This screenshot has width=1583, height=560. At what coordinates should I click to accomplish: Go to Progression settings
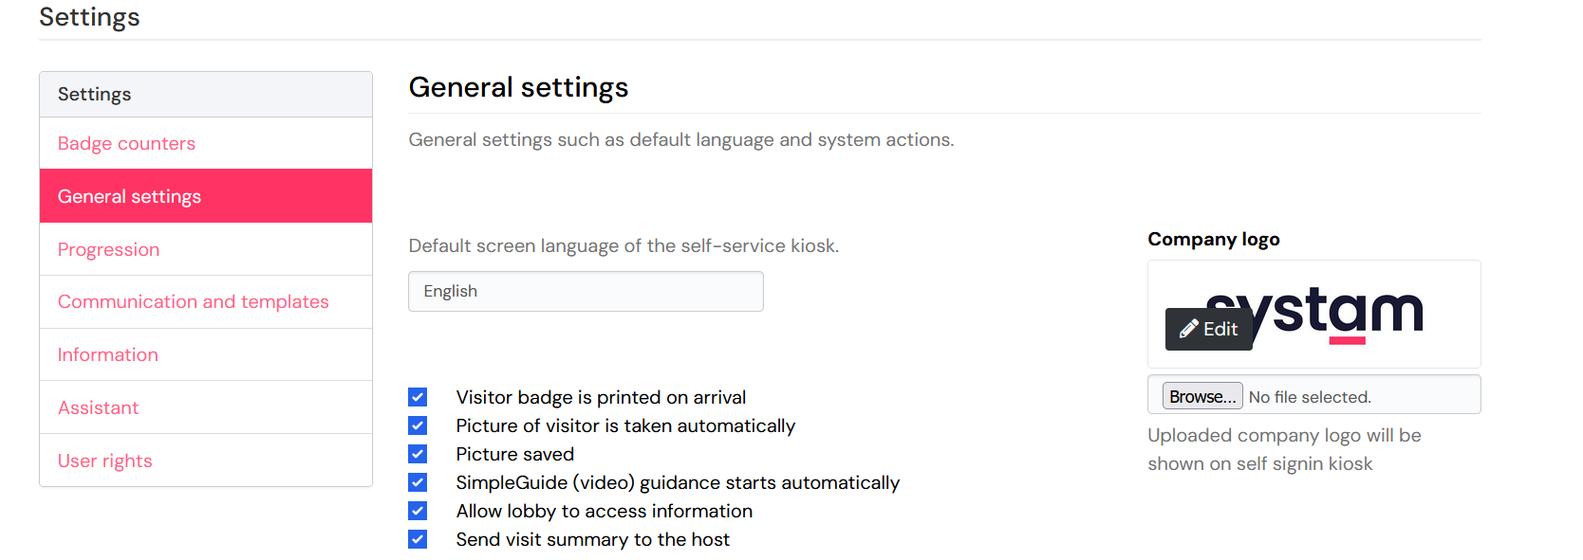tap(108, 249)
